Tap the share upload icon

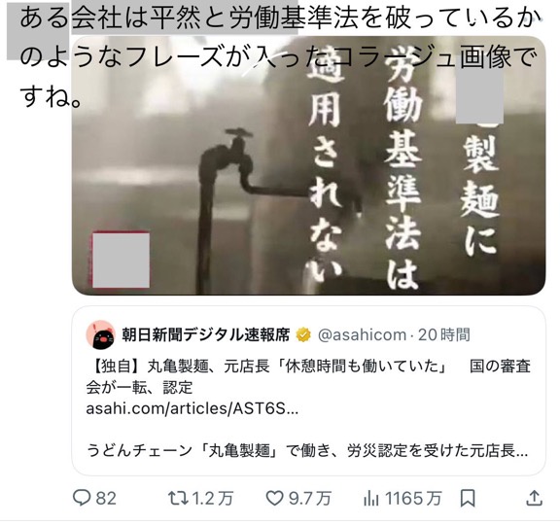[535, 498]
